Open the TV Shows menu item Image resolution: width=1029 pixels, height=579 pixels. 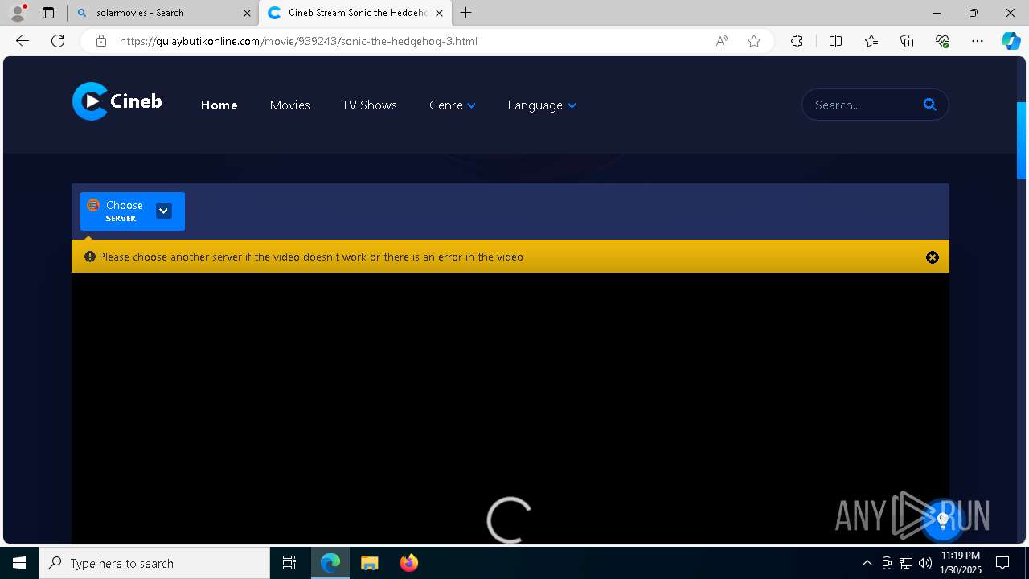click(369, 105)
